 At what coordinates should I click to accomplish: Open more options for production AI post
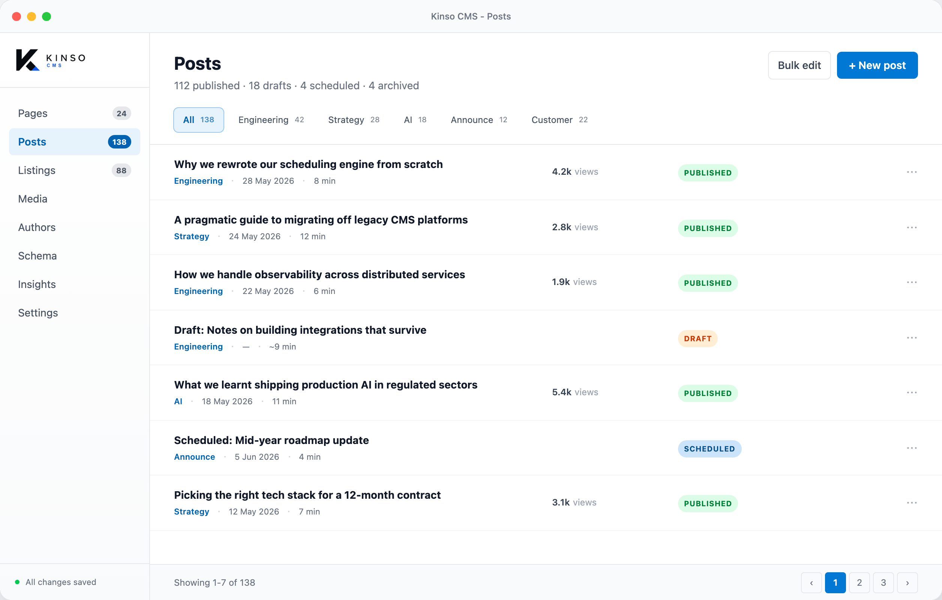click(x=912, y=393)
